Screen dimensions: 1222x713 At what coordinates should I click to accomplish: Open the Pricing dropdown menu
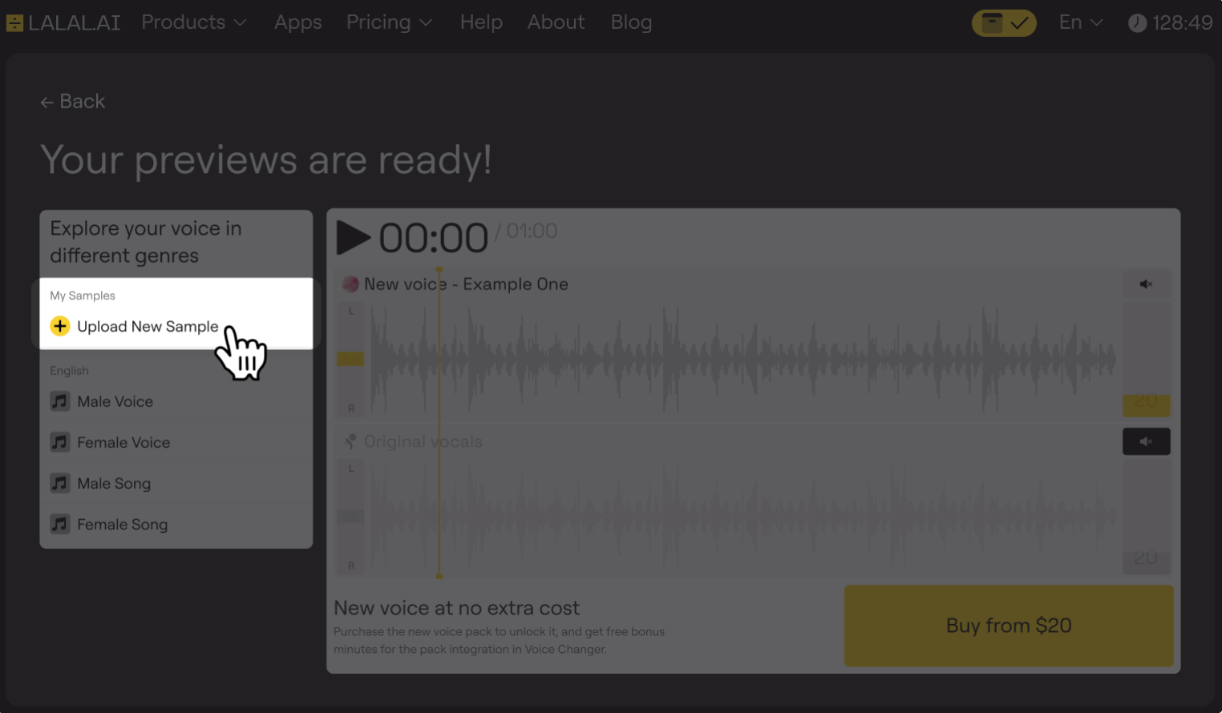click(389, 22)
